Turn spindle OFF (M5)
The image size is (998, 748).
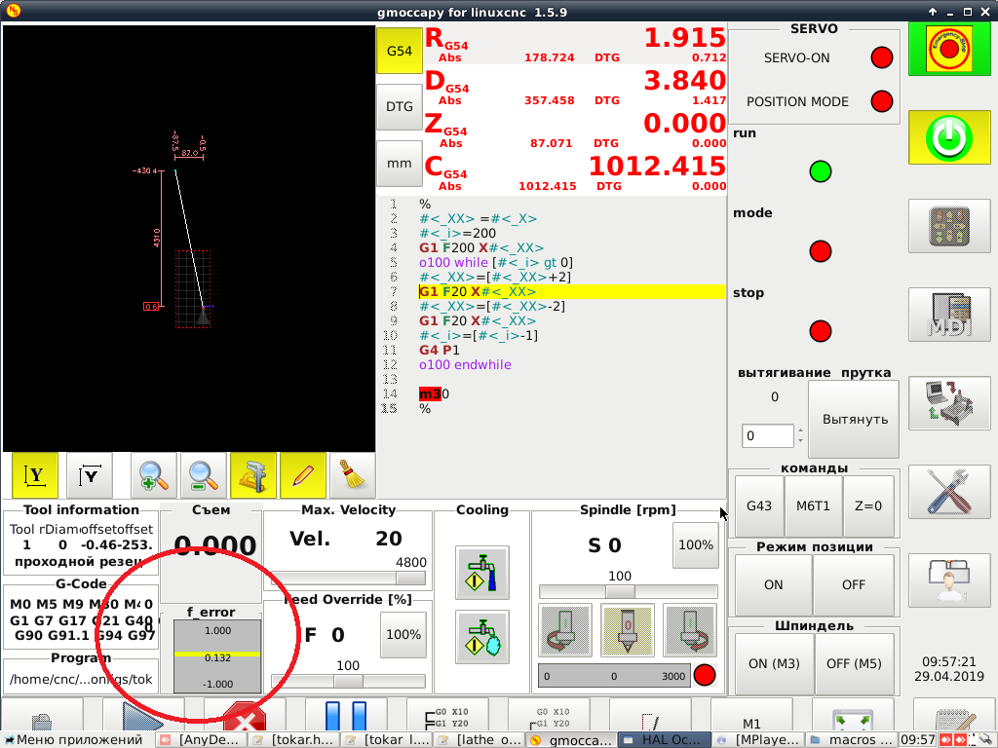point(854,663)
